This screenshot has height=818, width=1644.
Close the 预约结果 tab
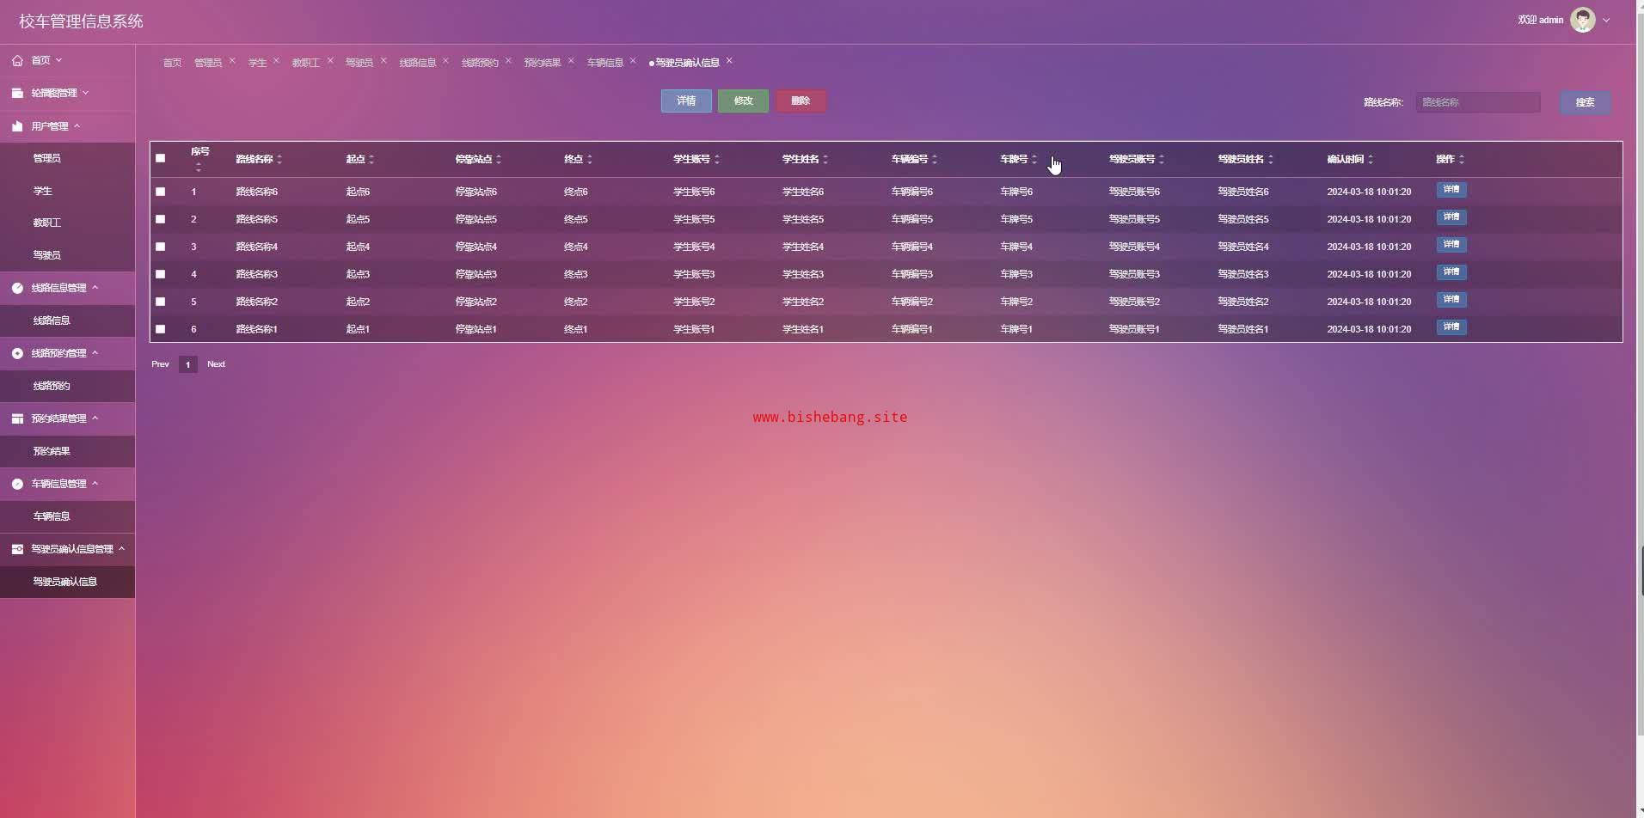click(570, 60)
